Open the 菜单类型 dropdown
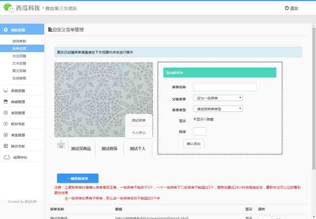This screenshot has height=219, width=316. pos(218,109)
